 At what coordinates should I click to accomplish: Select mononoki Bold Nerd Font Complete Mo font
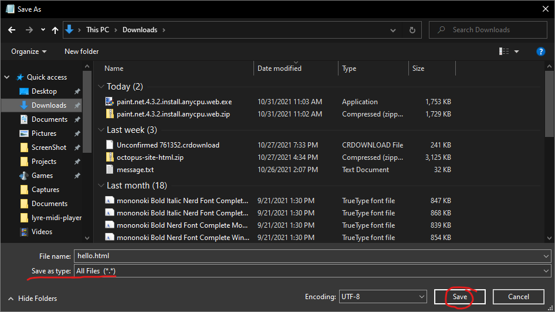(x=182, y=225)
